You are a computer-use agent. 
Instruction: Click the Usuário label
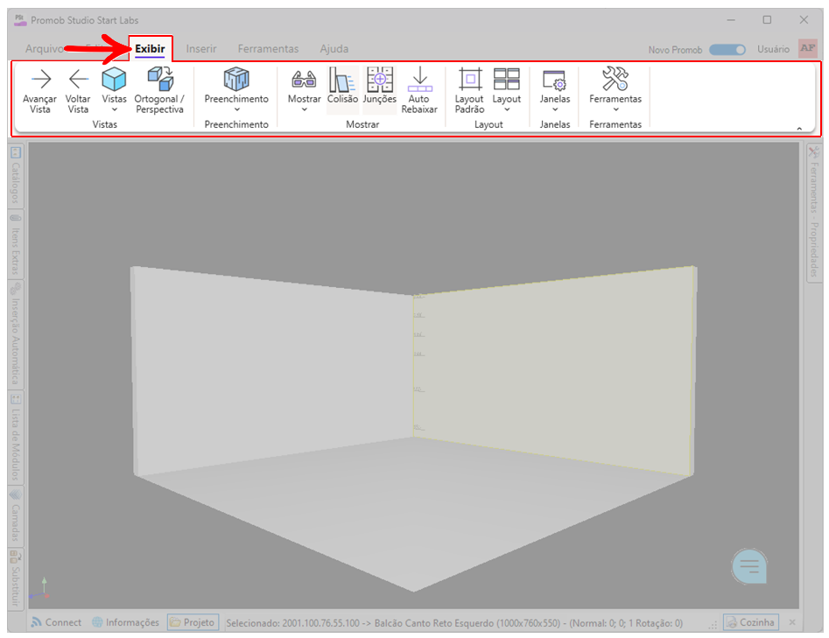coord(773,49)
